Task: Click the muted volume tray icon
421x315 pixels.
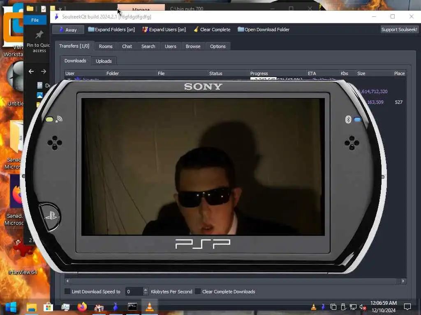Action: coord(363,307)
